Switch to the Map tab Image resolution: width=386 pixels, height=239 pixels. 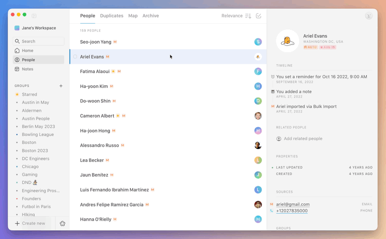(133, 16)
